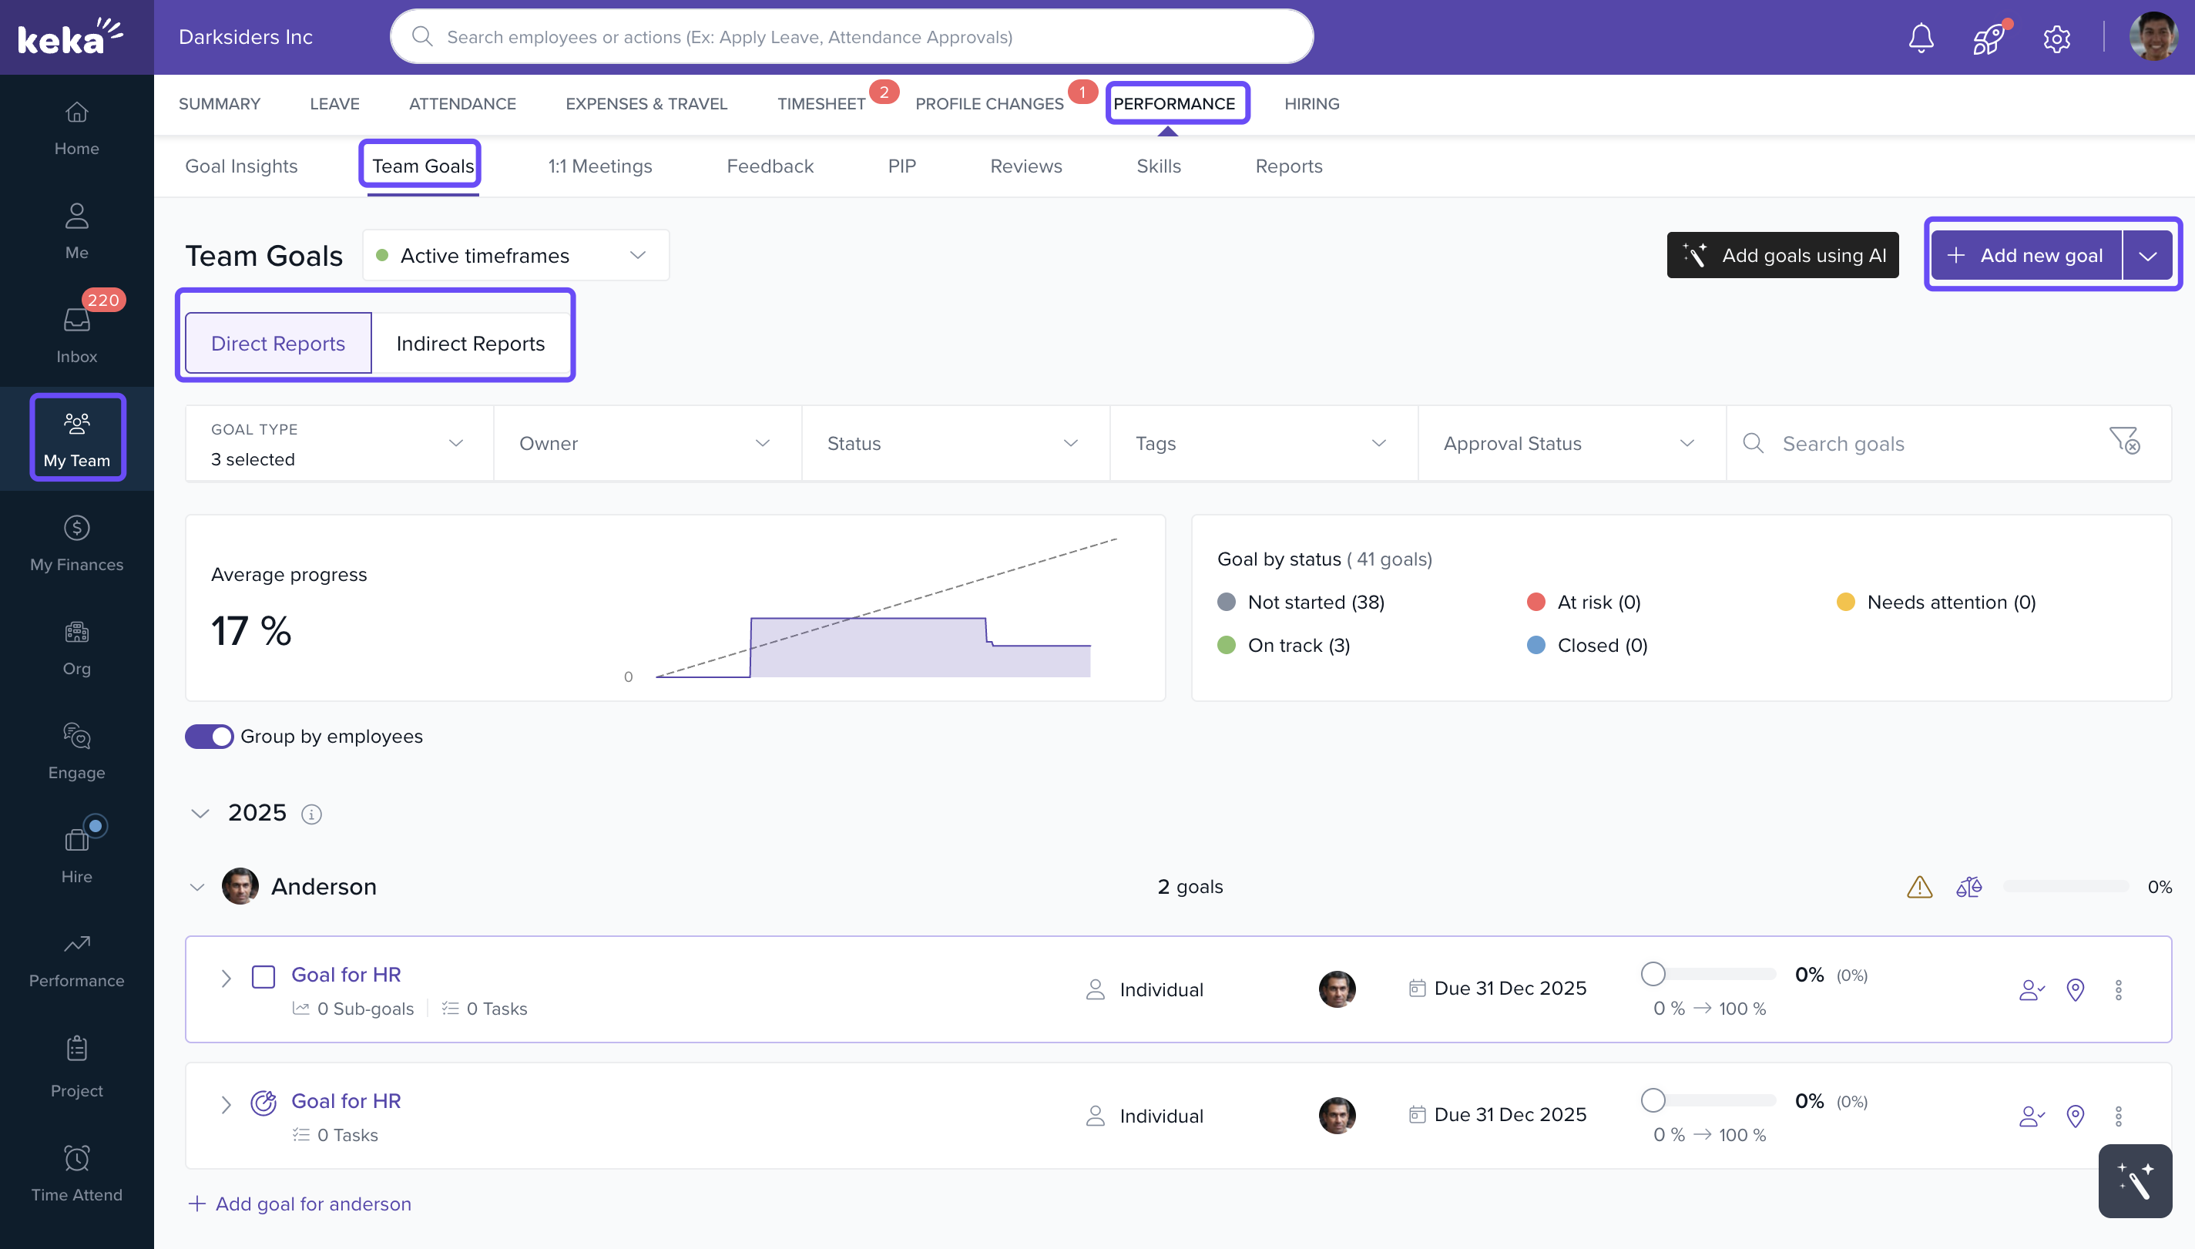Switch to the 1:1 Meetings tab
The width and height of the screenshot is (2195, 1249).
click(599, 166)
